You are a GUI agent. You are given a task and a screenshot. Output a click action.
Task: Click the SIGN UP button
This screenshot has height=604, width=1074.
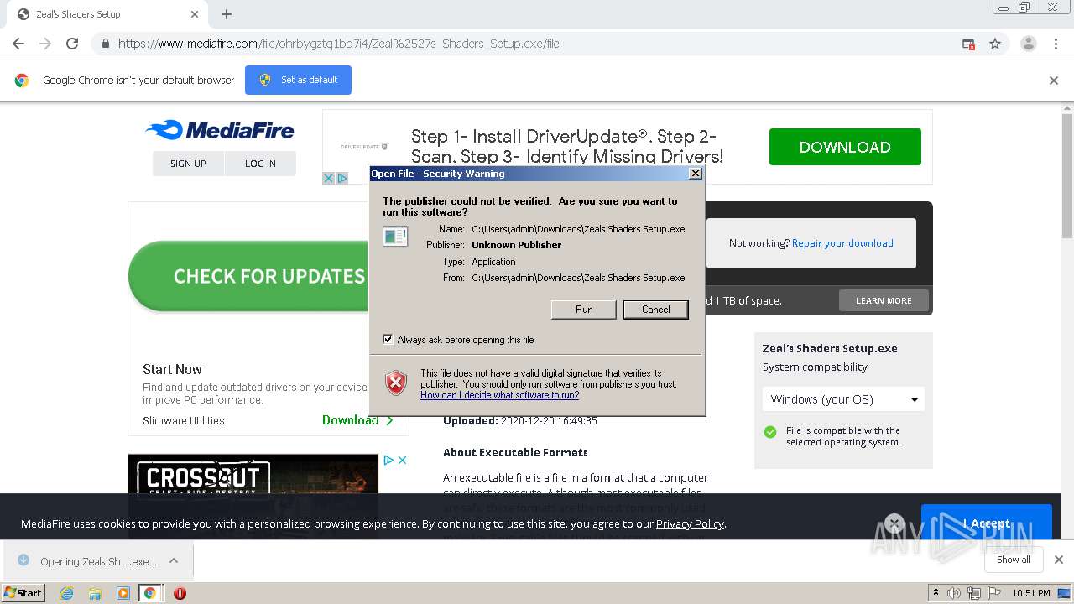pos(188,164)
